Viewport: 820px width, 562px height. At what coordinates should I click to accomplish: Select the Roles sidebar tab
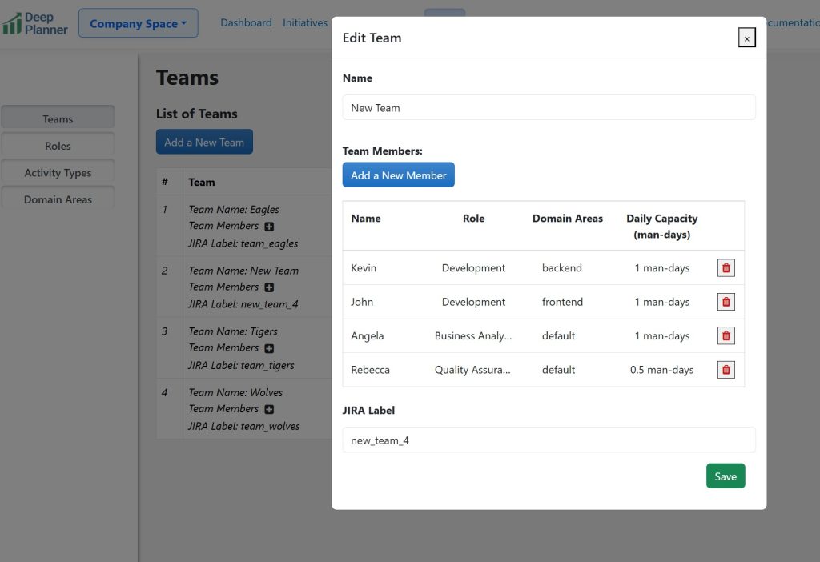[x=58, y=146]
